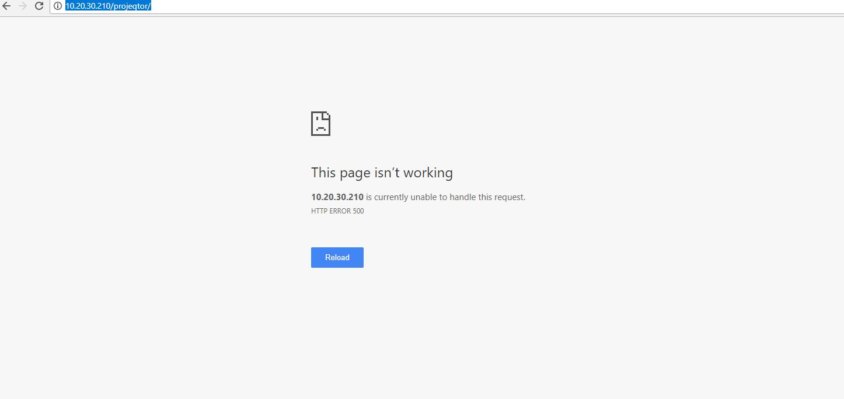Viewport: 844px width, 399px height.
Task: Click the "This page isn't working" heading
Action: 382,173
